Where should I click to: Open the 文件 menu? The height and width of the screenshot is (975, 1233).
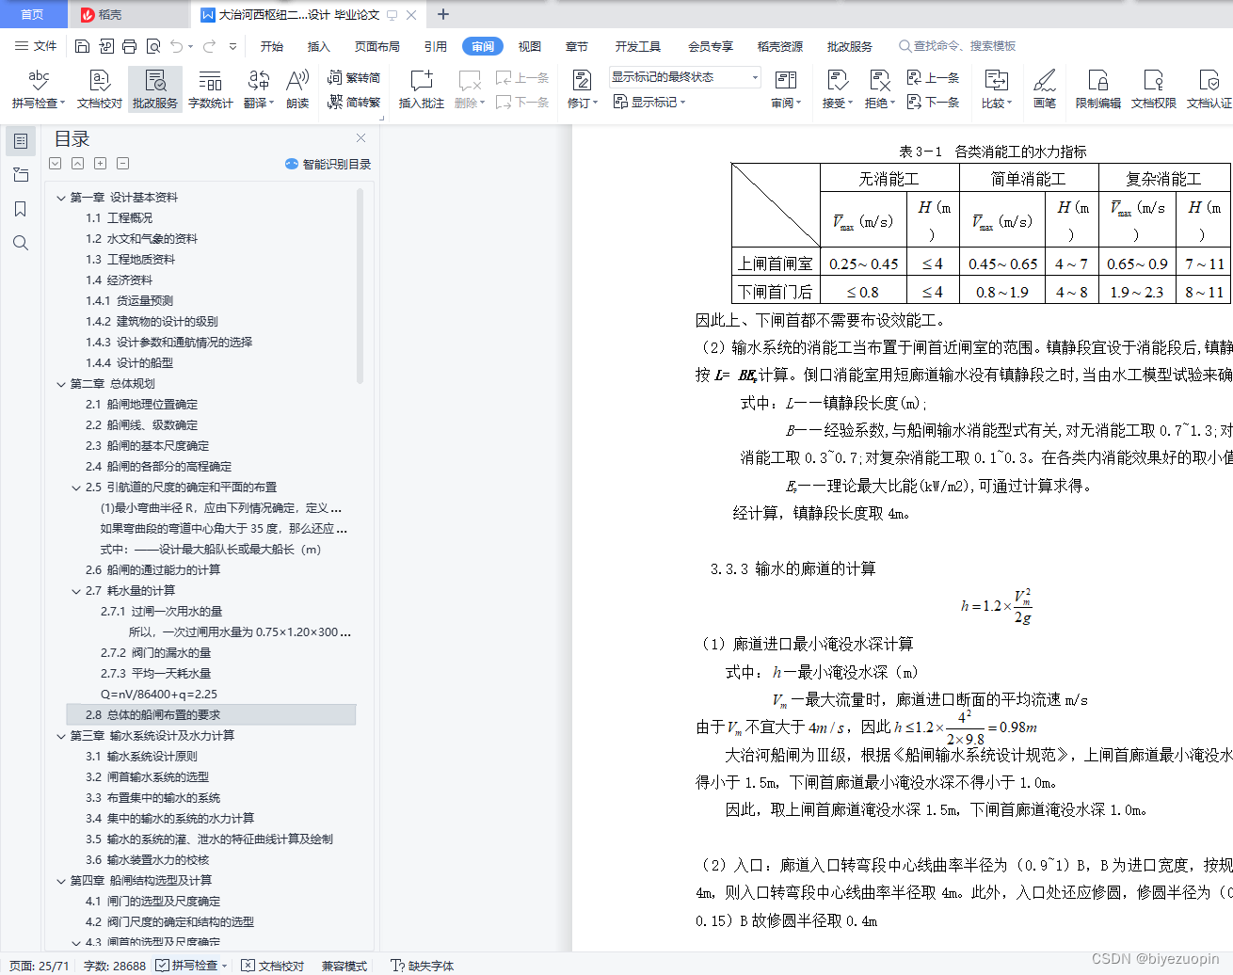36,46
